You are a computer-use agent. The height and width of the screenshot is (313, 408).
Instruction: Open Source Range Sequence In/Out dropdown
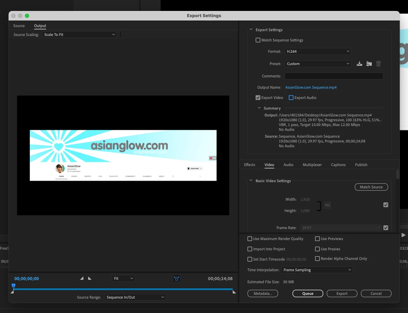[135, 297]
